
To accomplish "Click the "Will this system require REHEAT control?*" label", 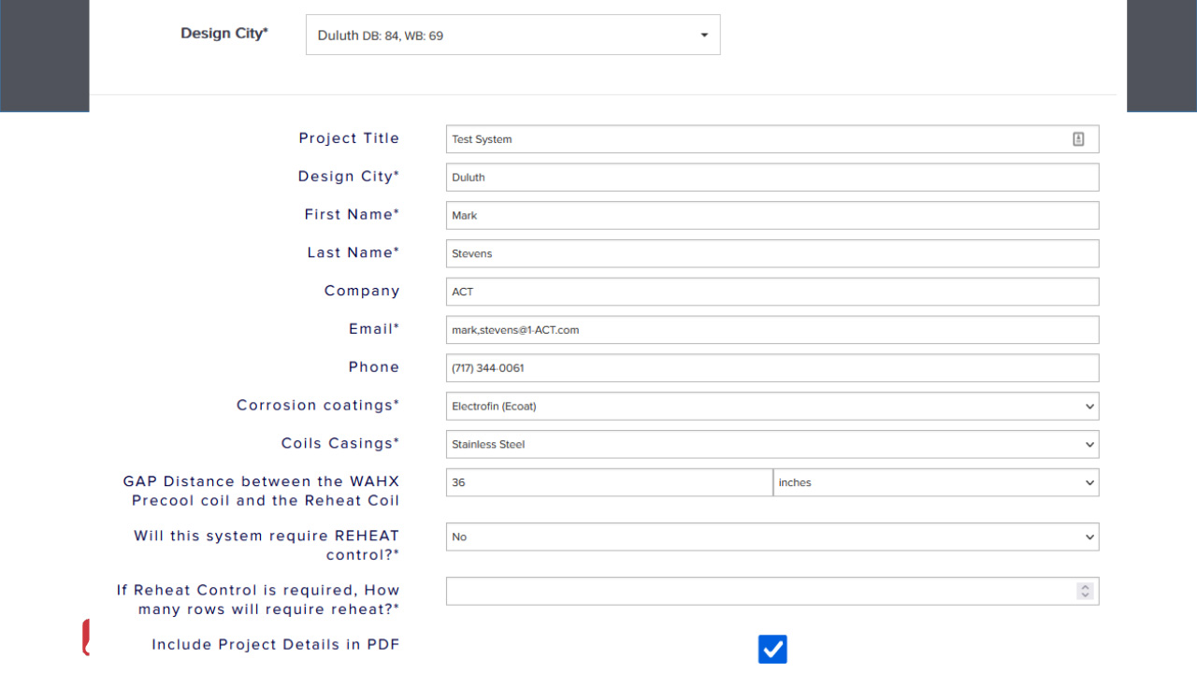I will tap(267, 545).
